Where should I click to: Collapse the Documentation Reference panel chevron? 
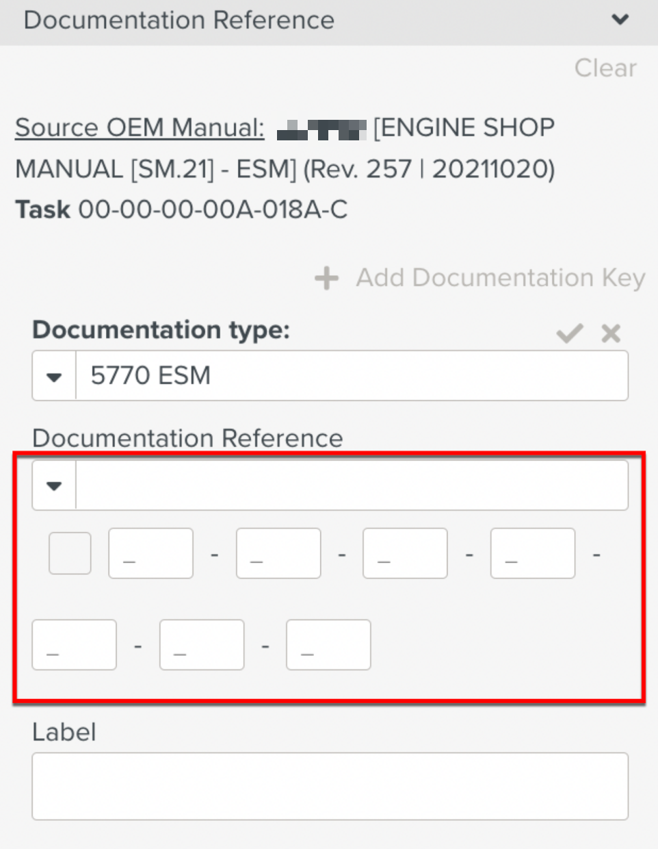620,20
